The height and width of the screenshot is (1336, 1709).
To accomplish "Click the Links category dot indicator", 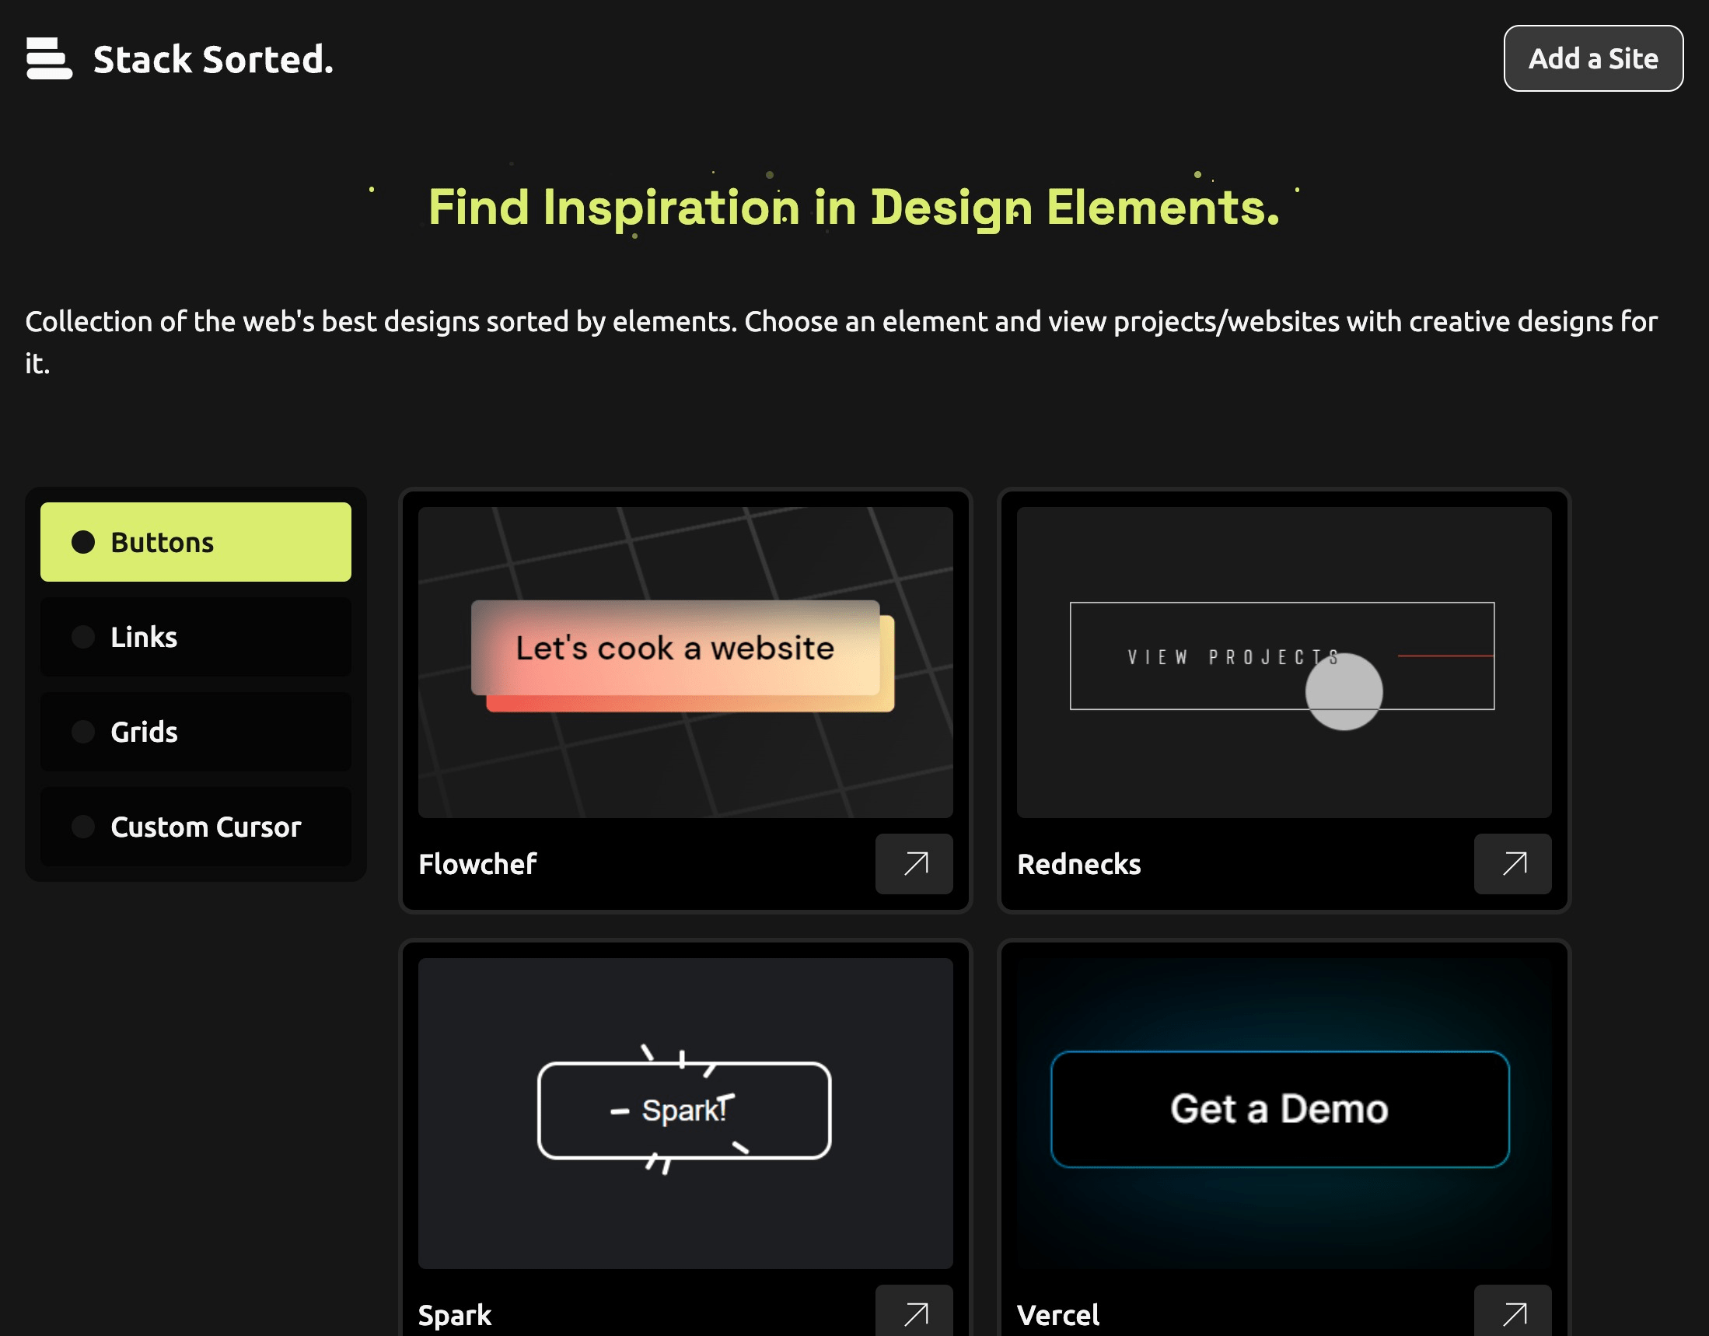I will 83,637.
